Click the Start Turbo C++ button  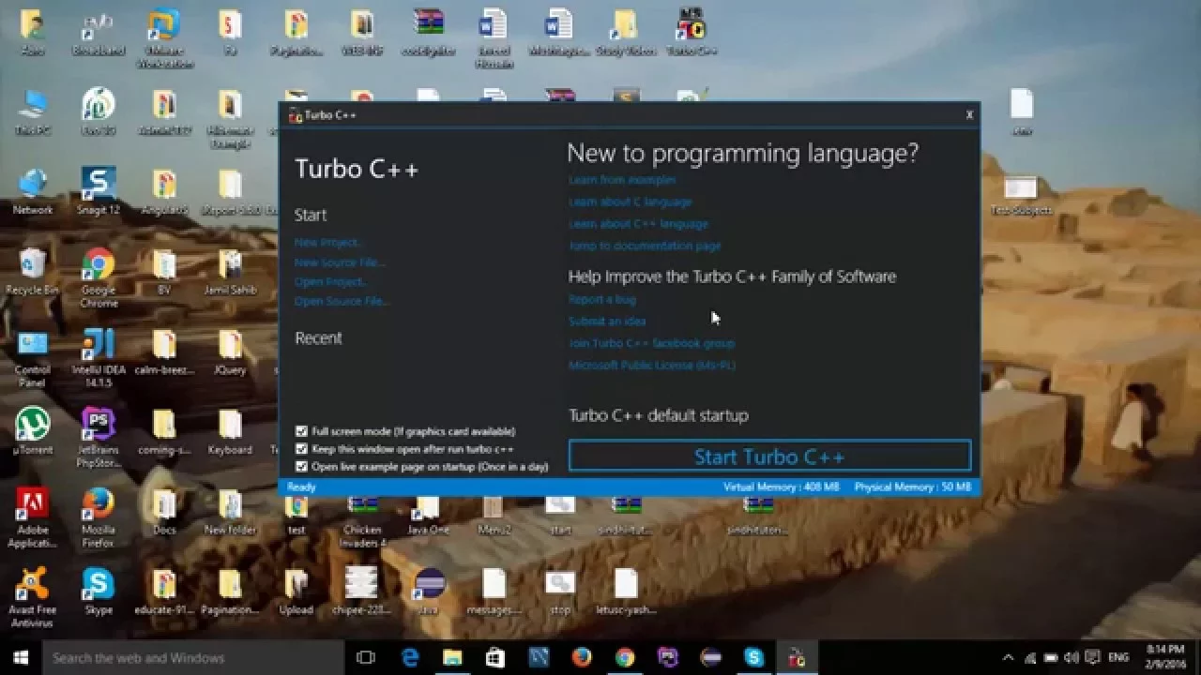tap(769, 457)
